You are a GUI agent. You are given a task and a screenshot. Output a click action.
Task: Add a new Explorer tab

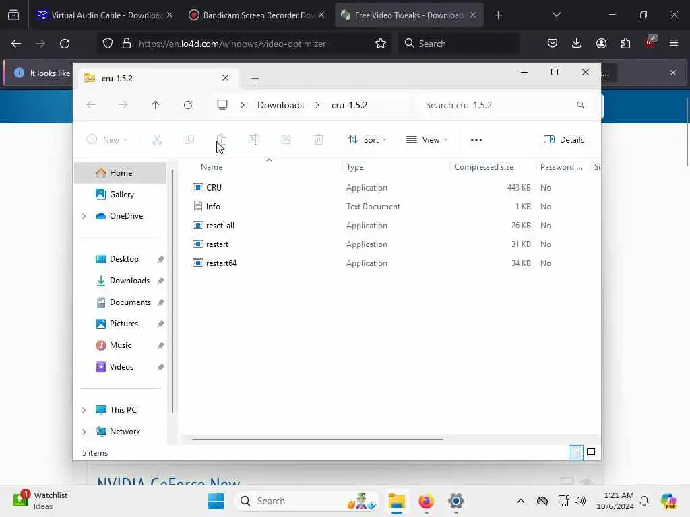(255, 79)
